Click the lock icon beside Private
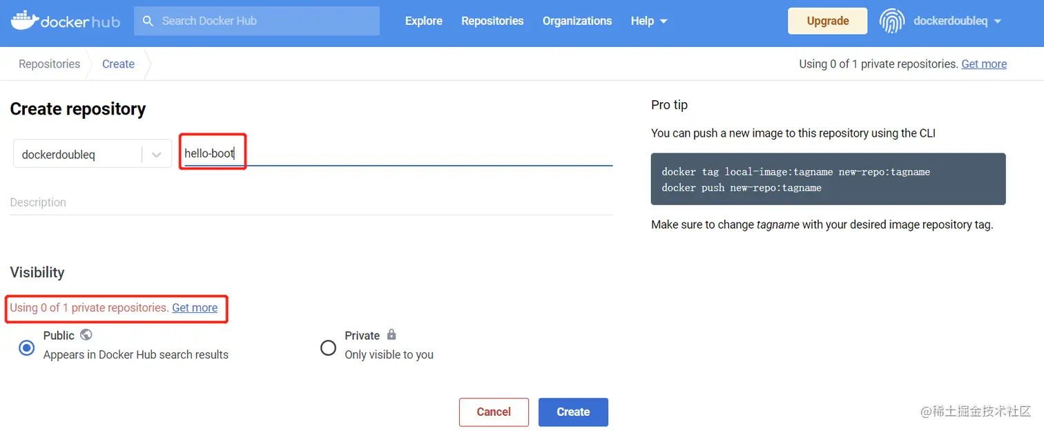 click(x=391, y=335)
